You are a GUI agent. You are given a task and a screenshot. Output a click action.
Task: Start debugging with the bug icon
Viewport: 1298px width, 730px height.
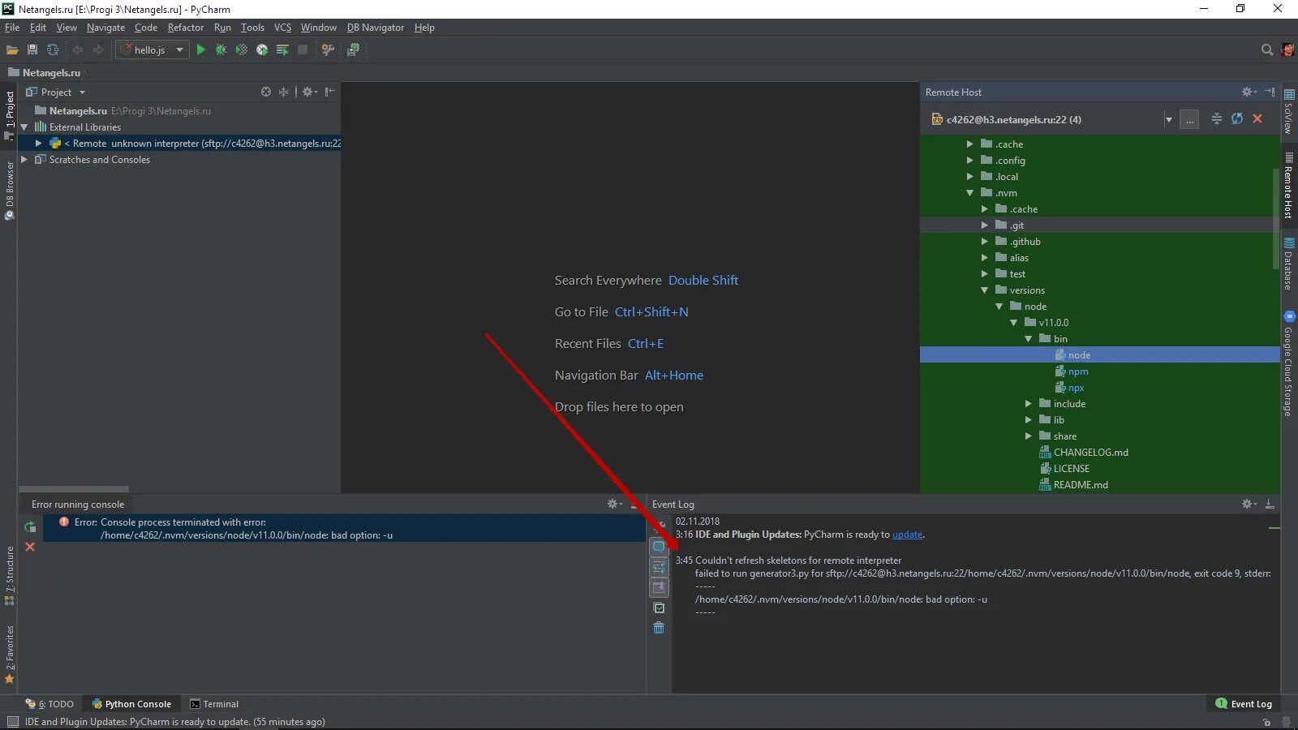[x=221, y=49]
